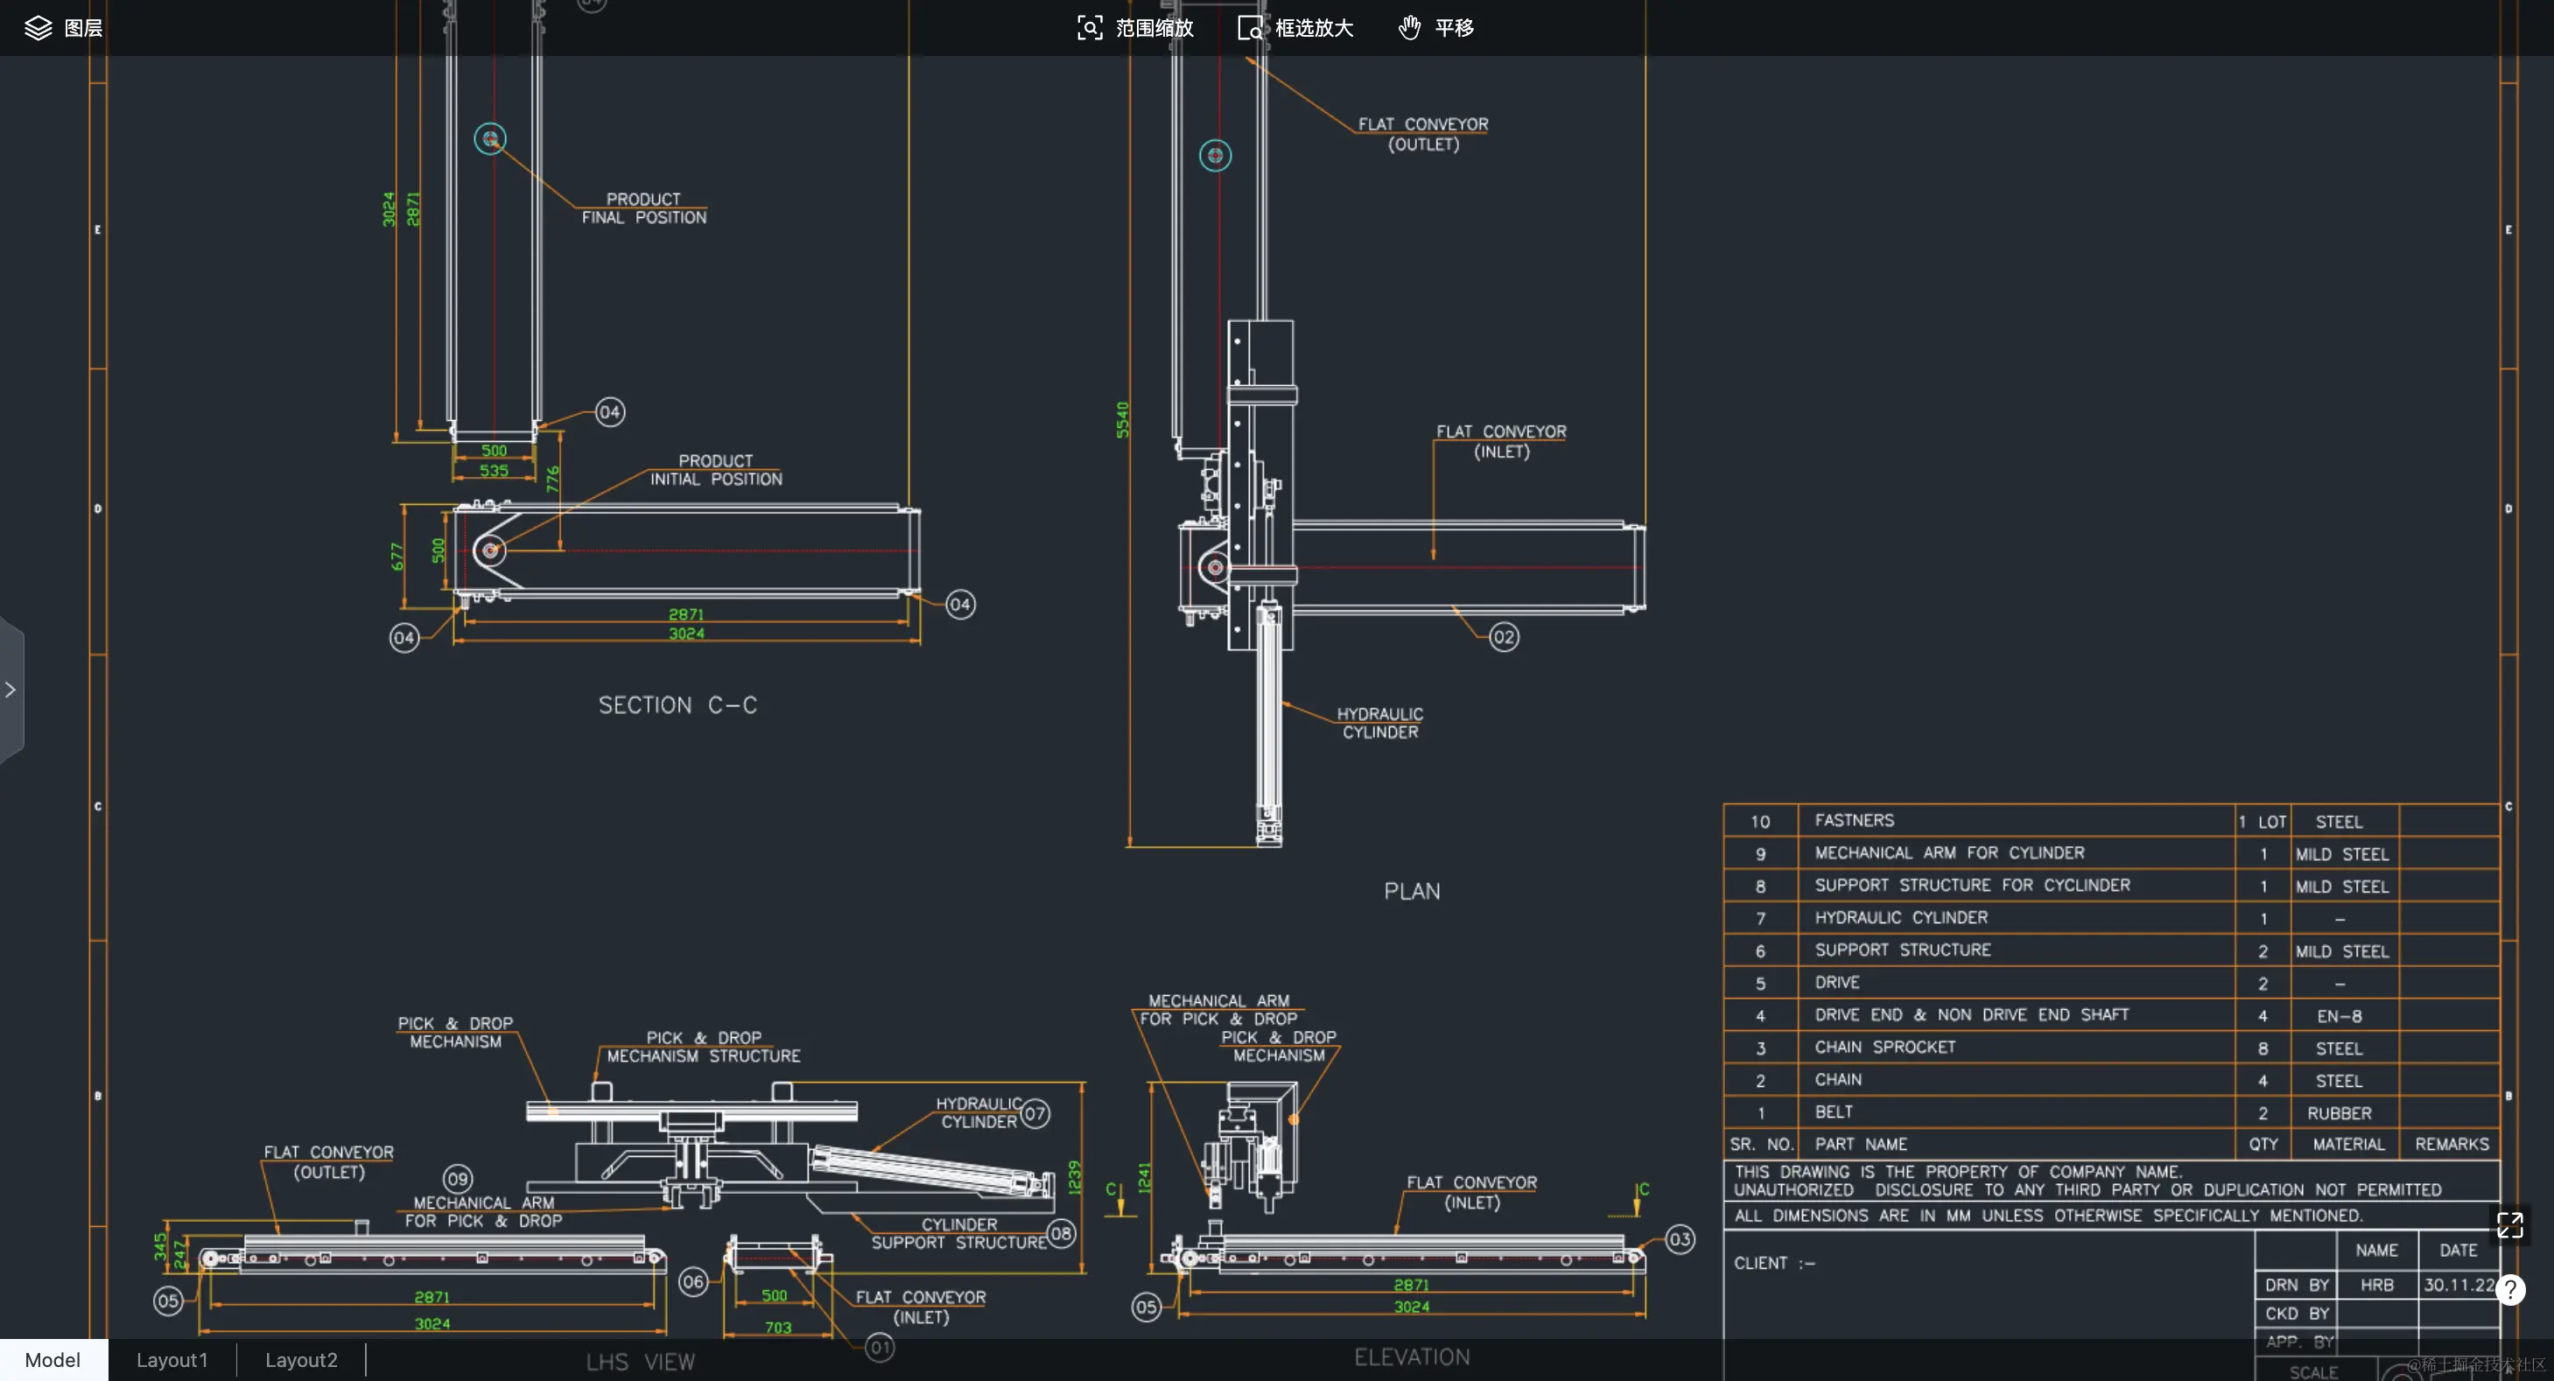The image size is (2554, 1381).
Task: Click the teal Product Final Position marker
Action: tap(490, 139)
